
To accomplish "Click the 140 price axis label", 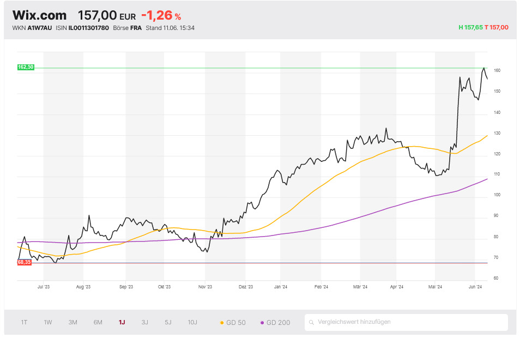I will point(497,112).
